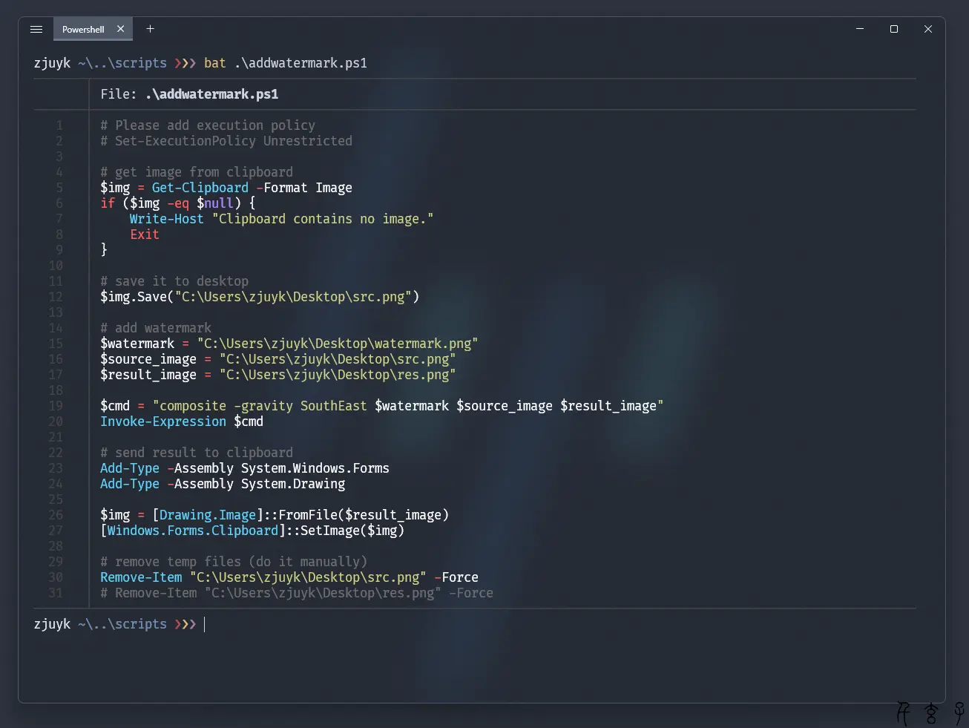Click the typed command 'bat .\addwatermark.ps1'

tap(285, 63)
